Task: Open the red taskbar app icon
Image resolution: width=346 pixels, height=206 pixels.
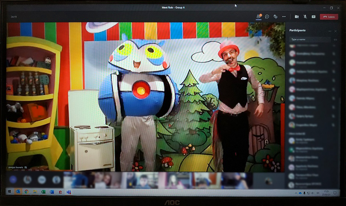Action: [60, 192]
